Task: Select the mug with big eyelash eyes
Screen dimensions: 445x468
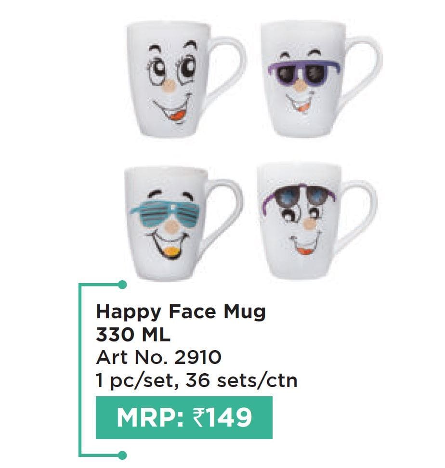Action: pyautogui.click(x=185, y=80)
